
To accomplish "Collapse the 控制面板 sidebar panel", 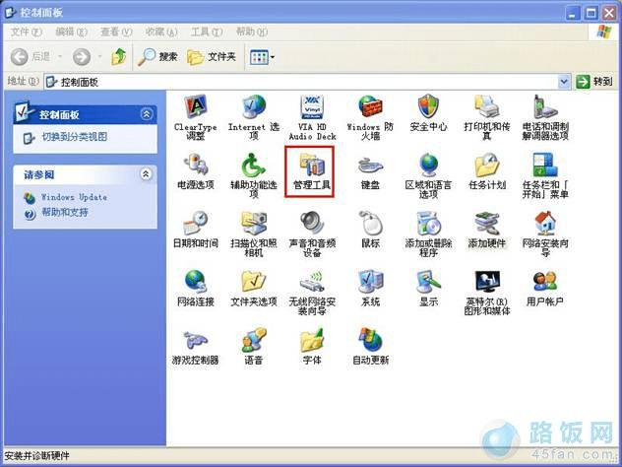I will coord(147,114).
